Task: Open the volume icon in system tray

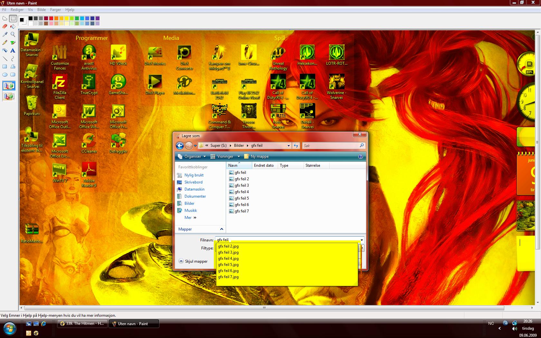Action: [x=514, y=329]
